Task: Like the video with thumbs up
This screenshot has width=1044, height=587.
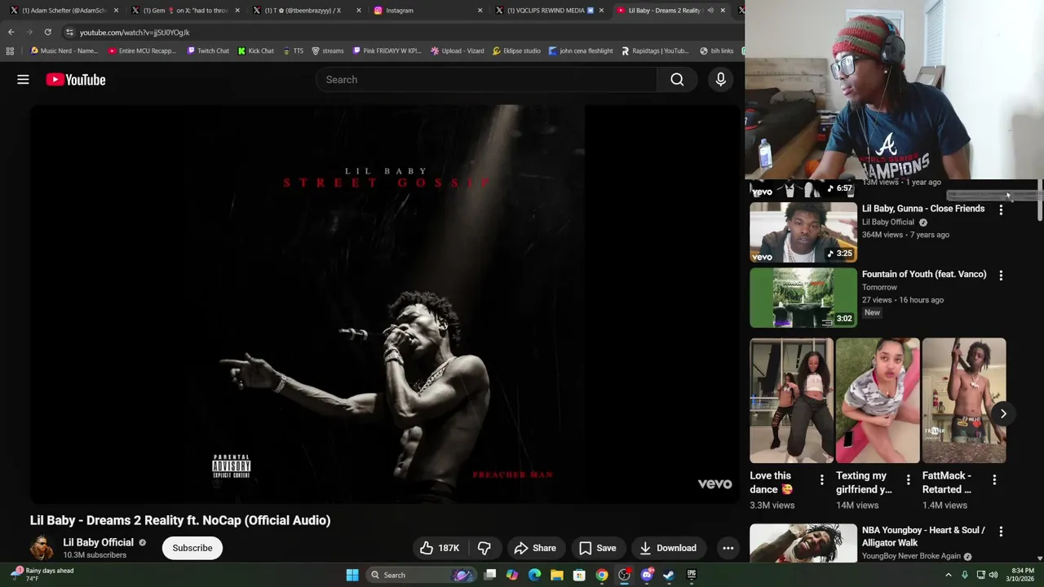Action: click(439, 548)
